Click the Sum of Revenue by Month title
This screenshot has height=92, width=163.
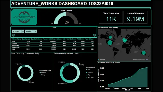coord(109,62)
